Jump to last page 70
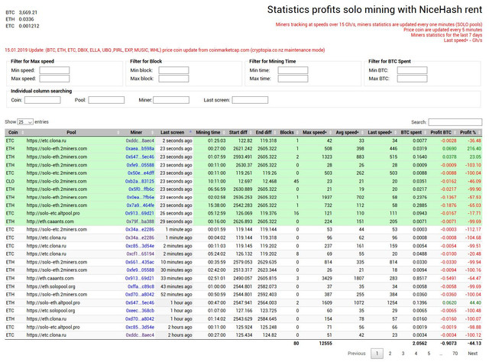489x362 pixels. coord(455,354)
